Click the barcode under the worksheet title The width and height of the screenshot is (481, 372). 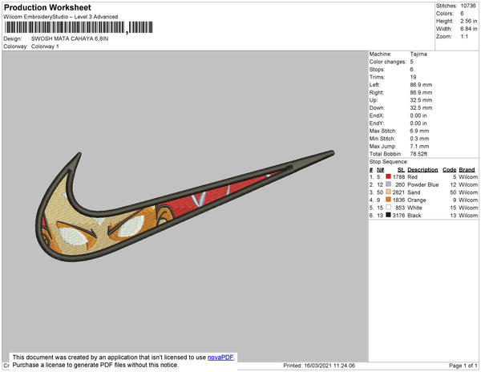[x=79, y=27]
